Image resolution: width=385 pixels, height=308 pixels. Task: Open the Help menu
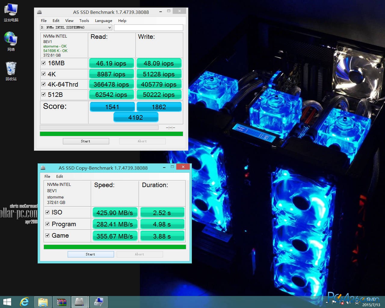click(x=122, y=20)
